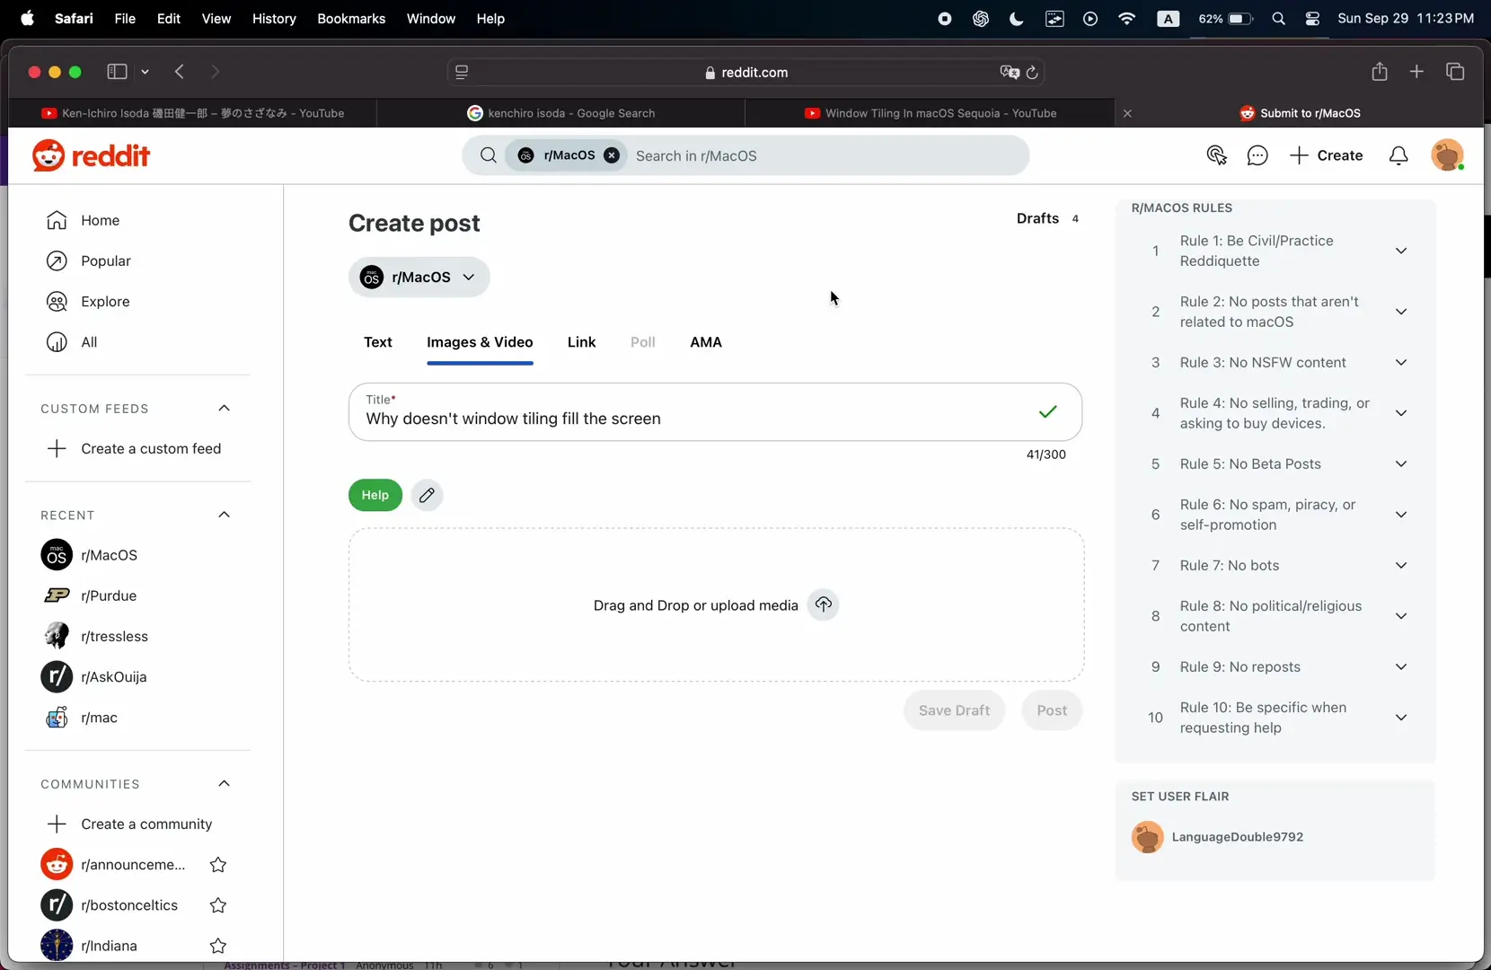
Task: Open the ChatGPT menu bar icon
Action: pyautogui.click(x=980, y=19)
